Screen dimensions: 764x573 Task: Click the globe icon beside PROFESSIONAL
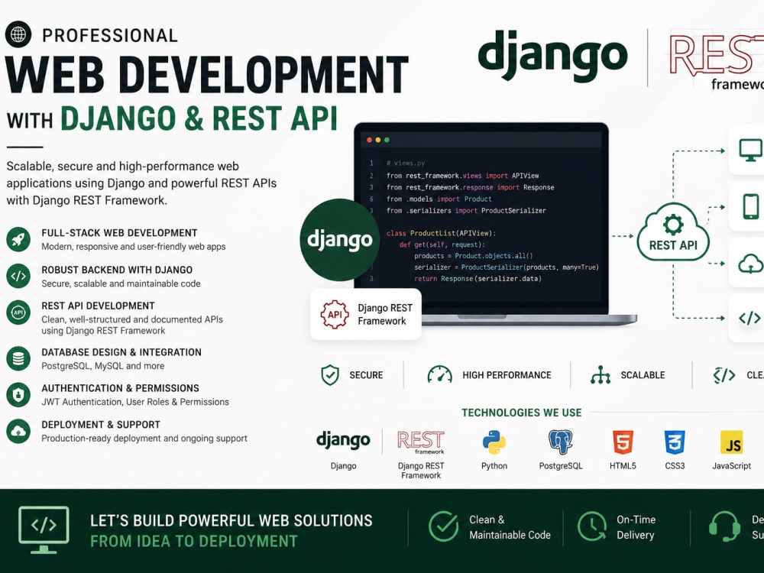[18, 34]
